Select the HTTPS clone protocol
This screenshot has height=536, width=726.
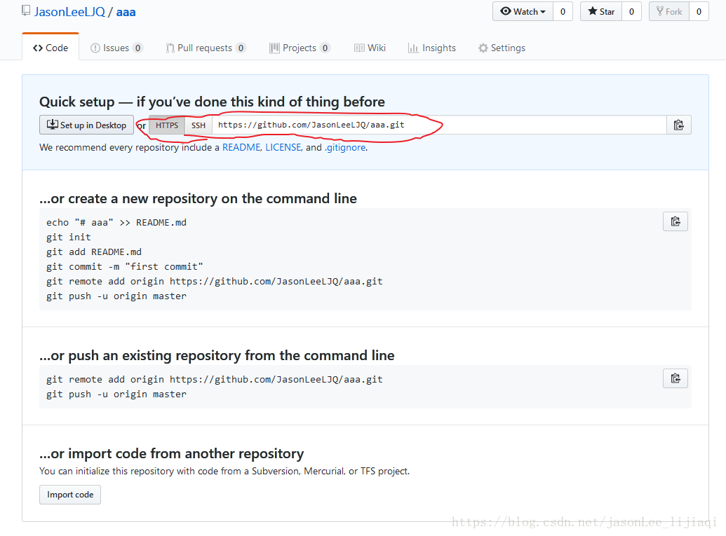tap(167, 125)
